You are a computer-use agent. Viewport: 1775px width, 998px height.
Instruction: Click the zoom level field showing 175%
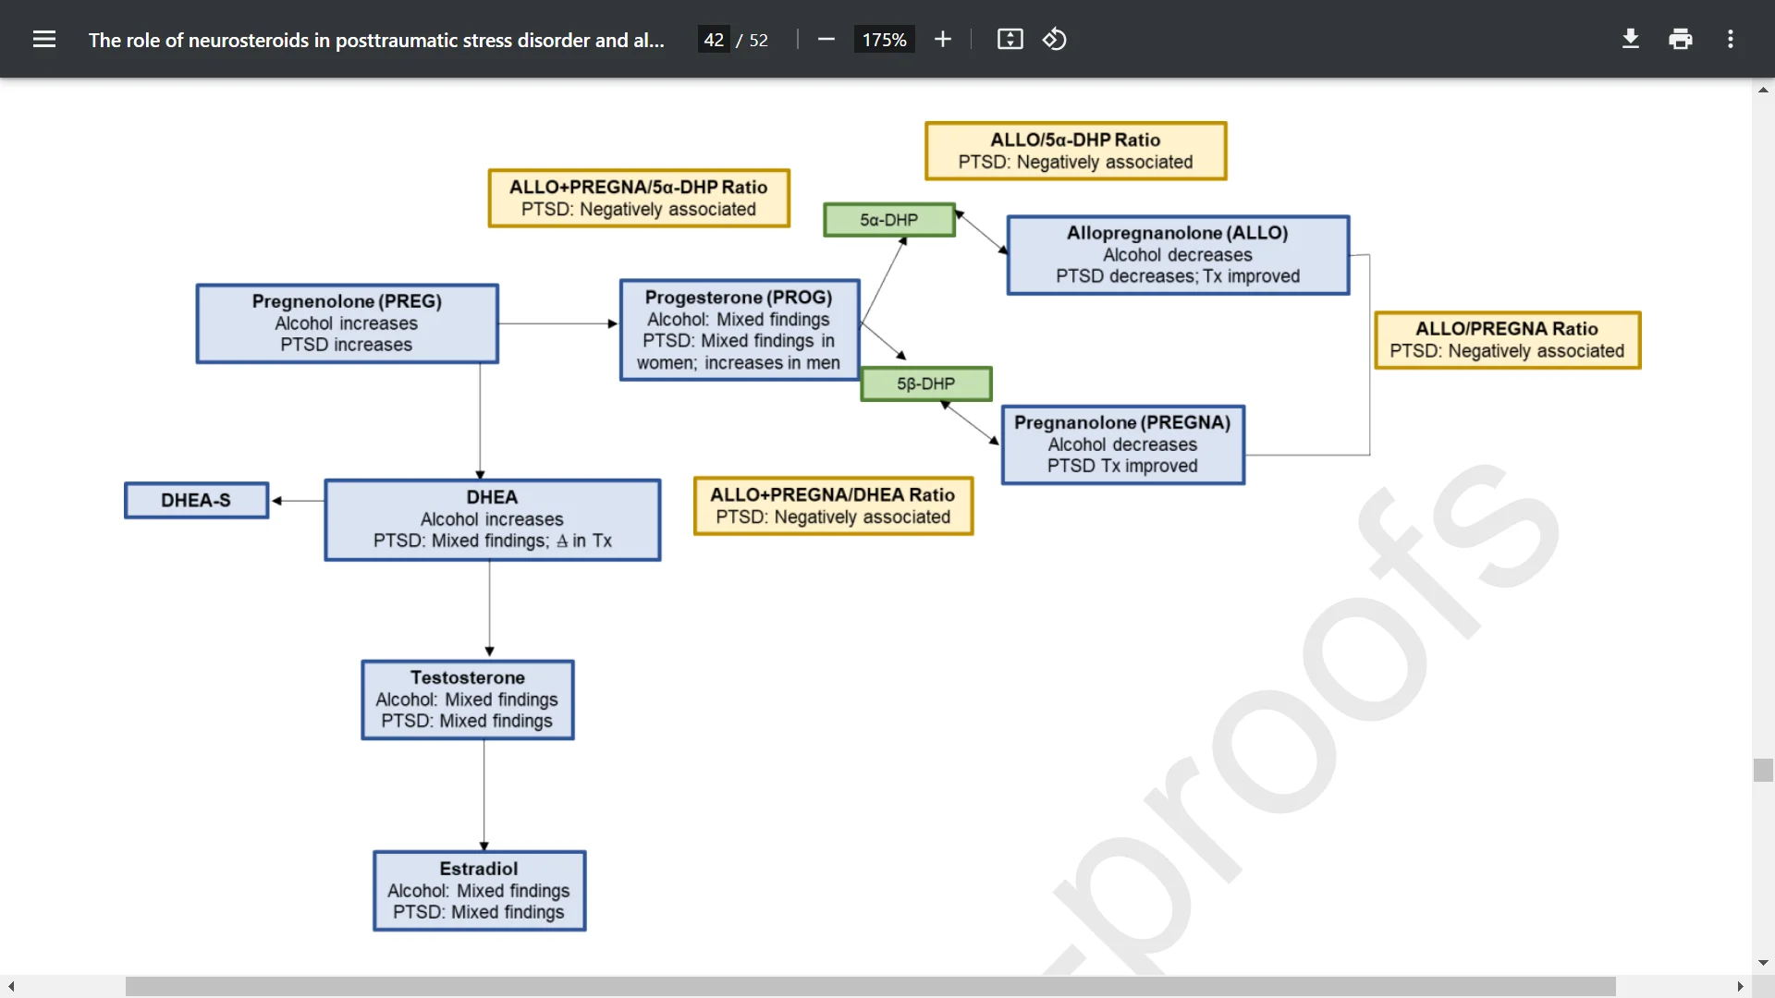coord(884,40)
